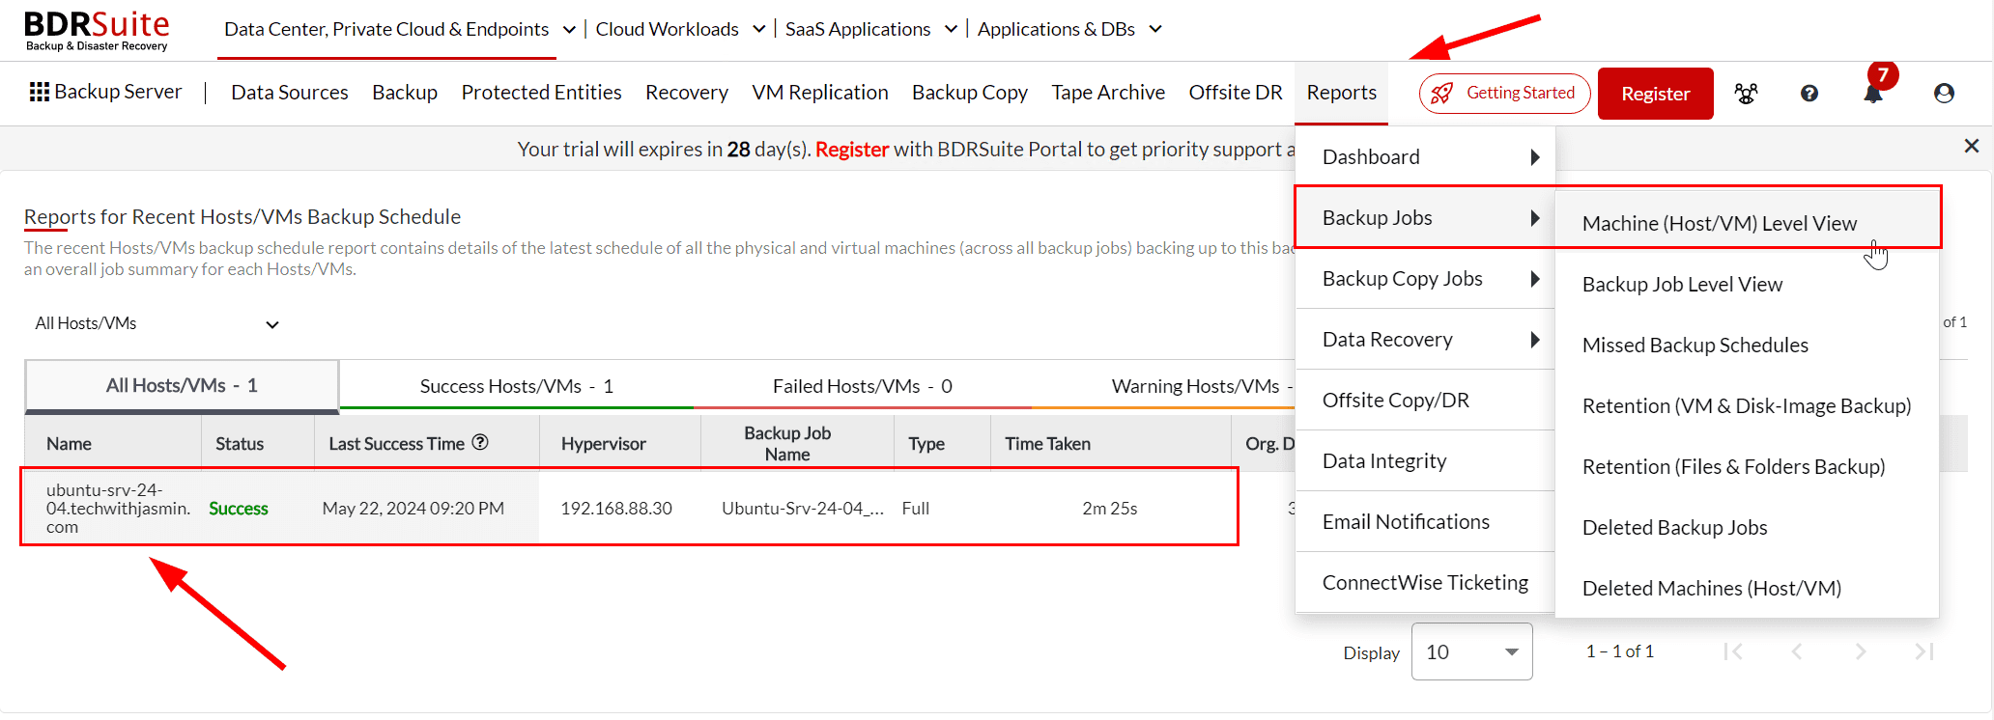Viewport: 1994px width, 720px height.
Task: Open the ConnectWise Ticketing entry
Action: coord(1425,583)
